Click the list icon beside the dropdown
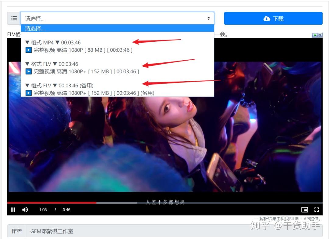 [x=14, y=18]
